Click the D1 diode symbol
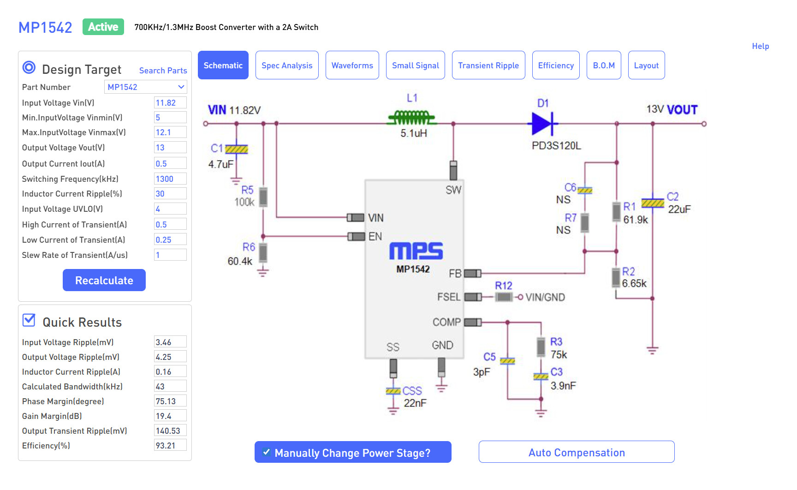 (542, 124)
